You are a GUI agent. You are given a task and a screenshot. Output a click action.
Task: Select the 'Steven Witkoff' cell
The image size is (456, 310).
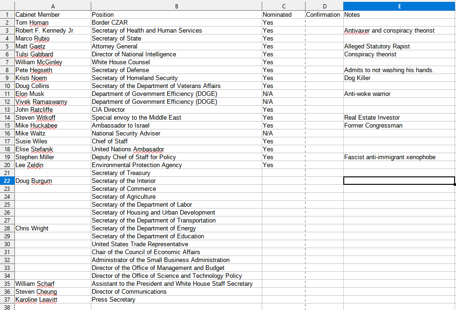coord(53,117)
